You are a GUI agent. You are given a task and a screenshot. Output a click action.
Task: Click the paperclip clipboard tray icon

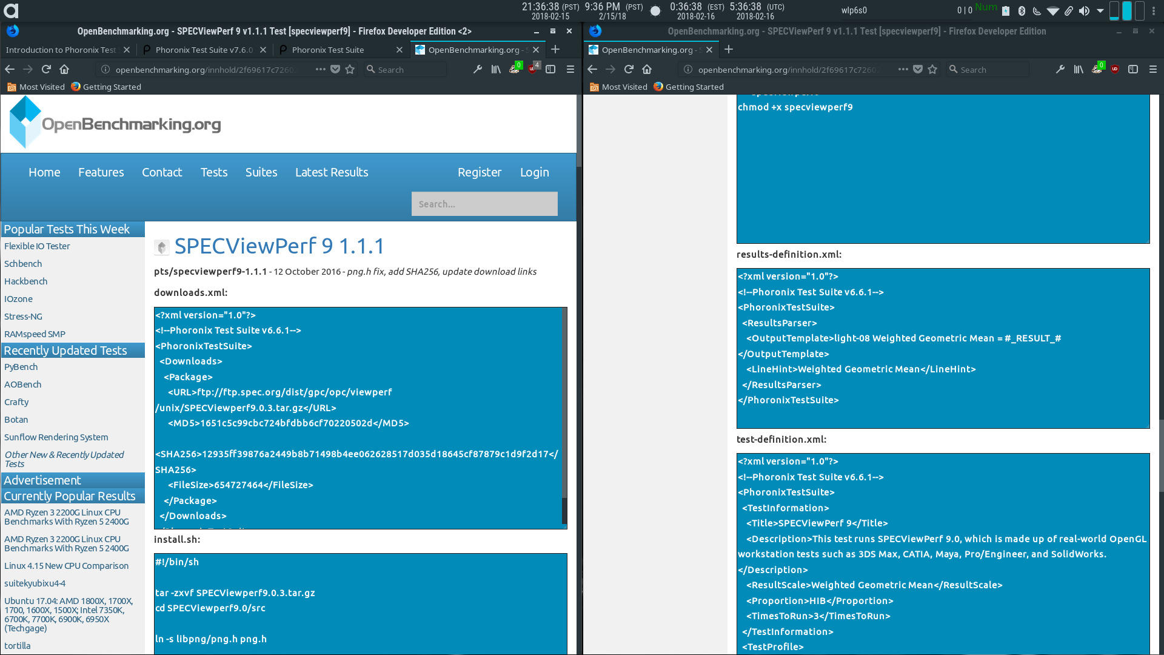pos(1069,10)
